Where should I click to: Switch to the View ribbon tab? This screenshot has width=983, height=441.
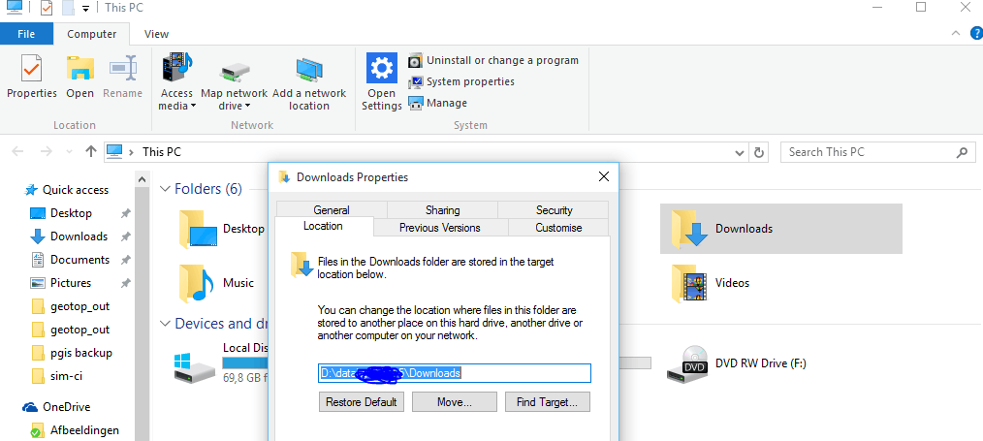coord(156,34)
